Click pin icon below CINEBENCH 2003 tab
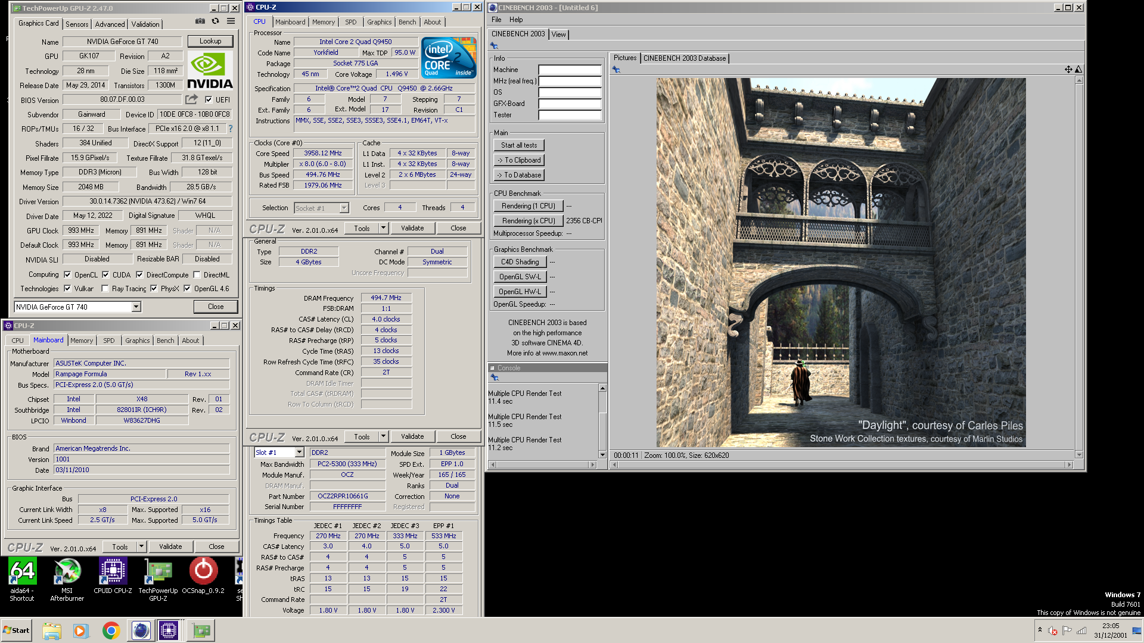Screen dimensions: 1144x643 [x=494, y=46]
